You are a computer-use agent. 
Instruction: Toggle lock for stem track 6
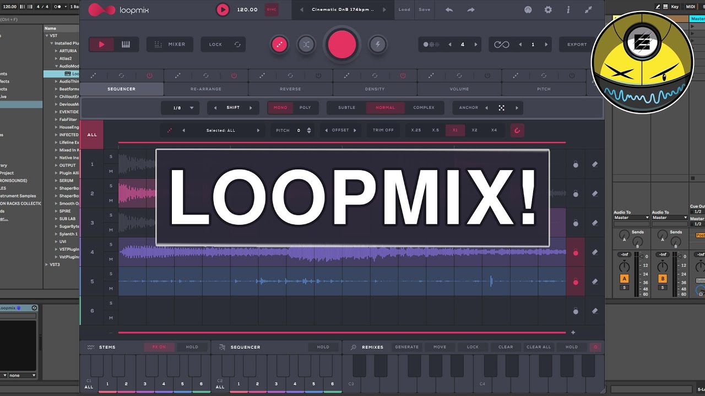[576, 311]
